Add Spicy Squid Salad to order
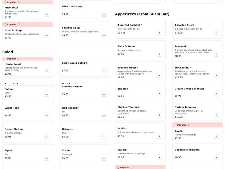The image size is (225, 169). [104, 71]
